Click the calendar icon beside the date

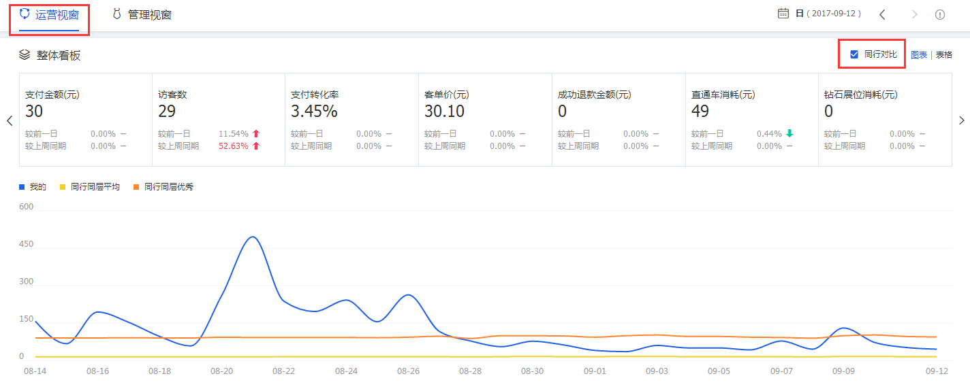[783, 14]
